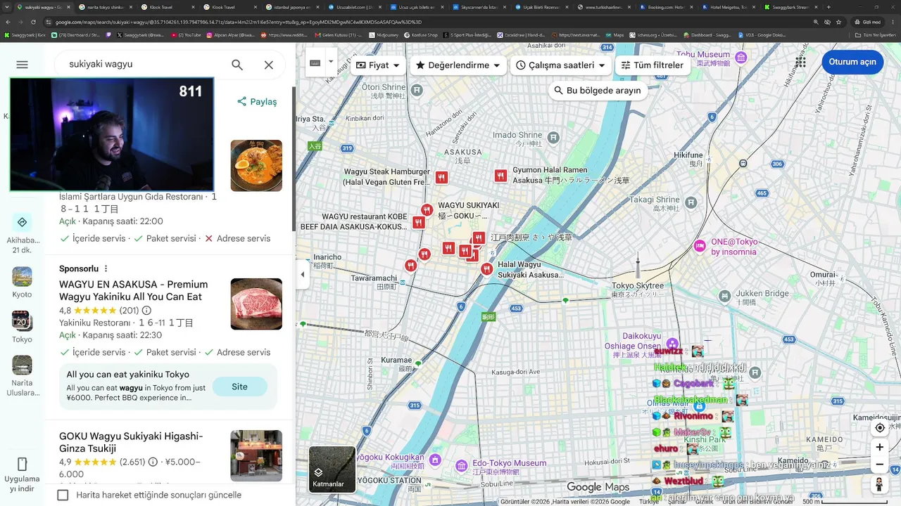Image resolution: width=901 pixels, height=506 pixels.
Task: Open the YouTube bookmark
Action: (187, 34)
